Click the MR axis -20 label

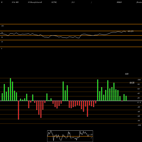coord(139,107)
